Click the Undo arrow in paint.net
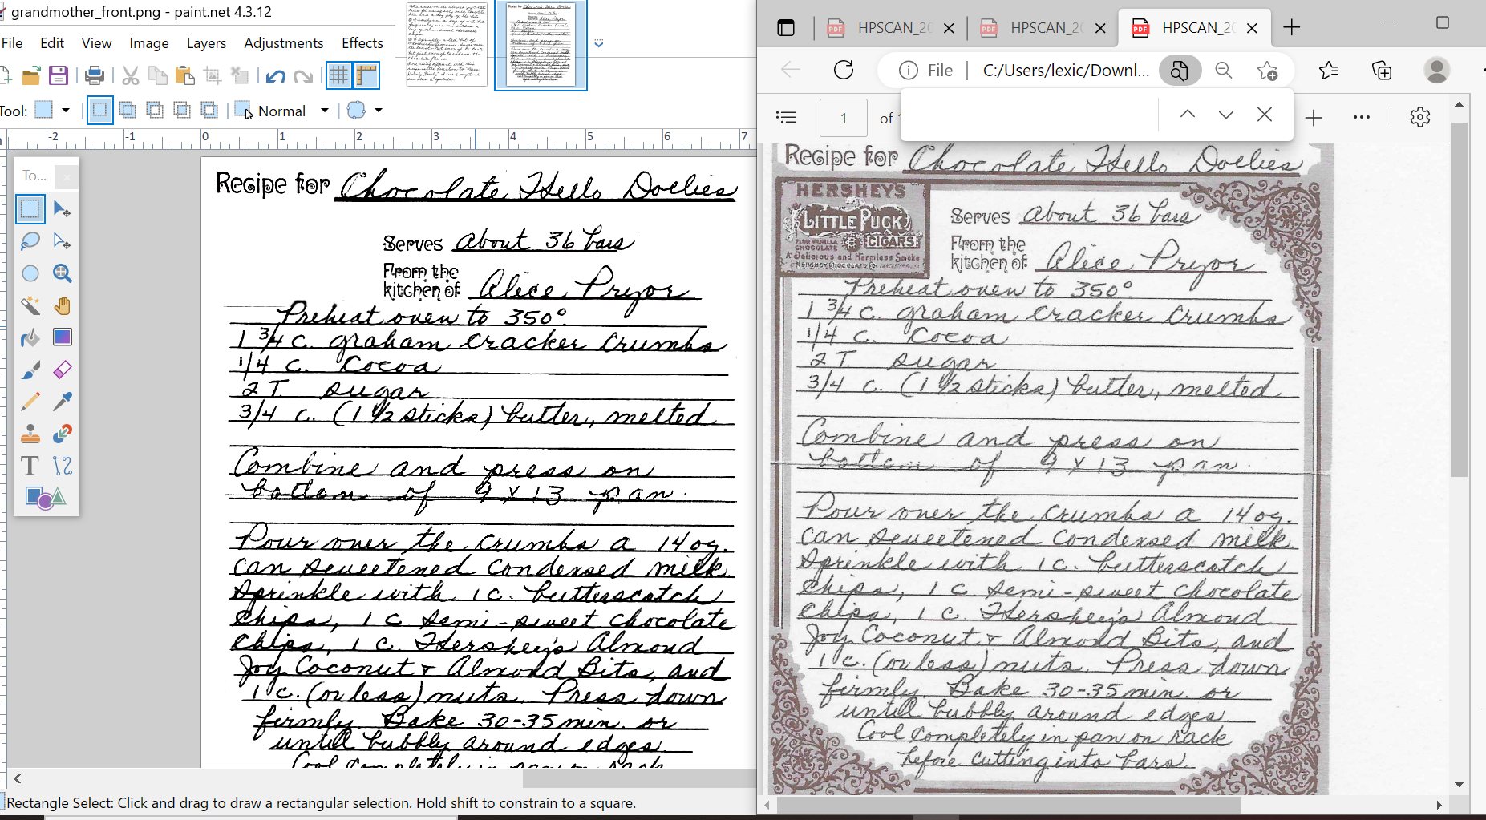This screenshot has height=820, width=1486. click(x=275, y=76)
